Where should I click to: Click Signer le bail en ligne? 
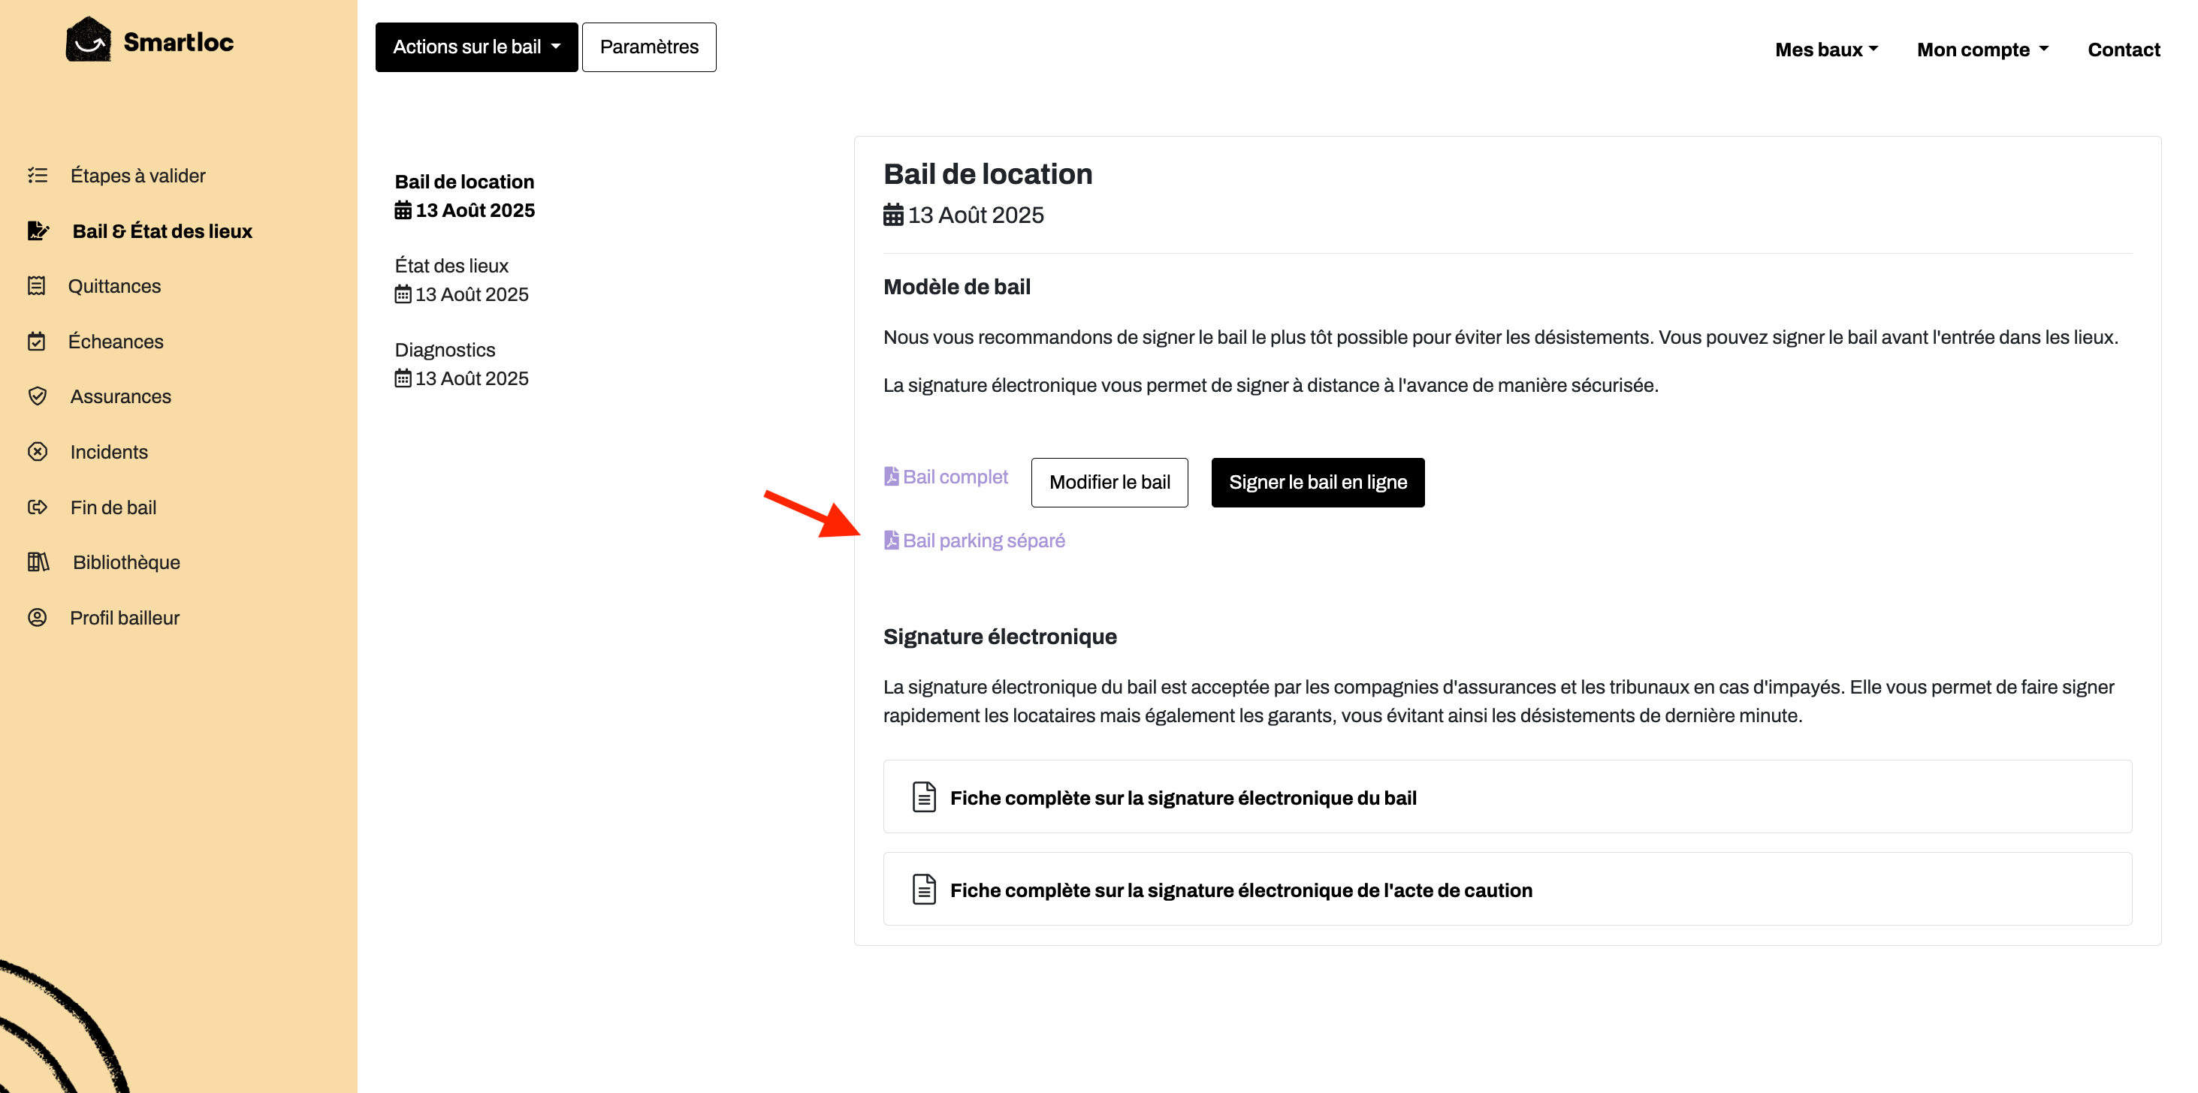click(1318, 483)
